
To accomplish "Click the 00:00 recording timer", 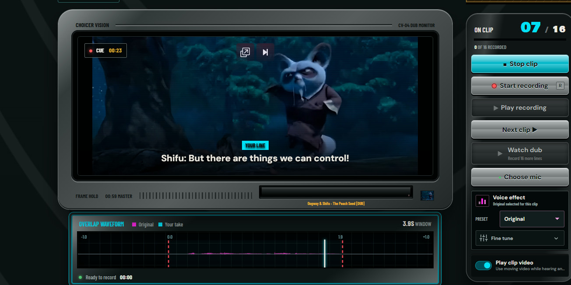I will [x=126, y=278].
